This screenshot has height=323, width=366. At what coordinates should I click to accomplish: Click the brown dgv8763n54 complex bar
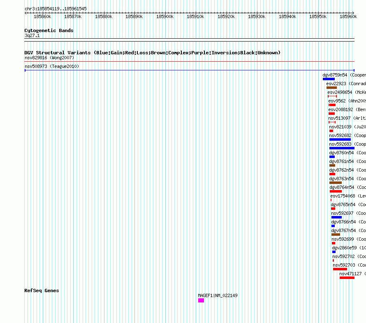pyautogui.click(x=336, y=183)
